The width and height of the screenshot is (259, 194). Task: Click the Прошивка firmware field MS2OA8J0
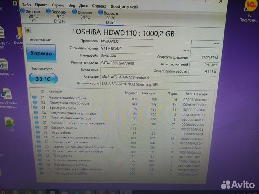pyautogui.click(x=126, y=41)
